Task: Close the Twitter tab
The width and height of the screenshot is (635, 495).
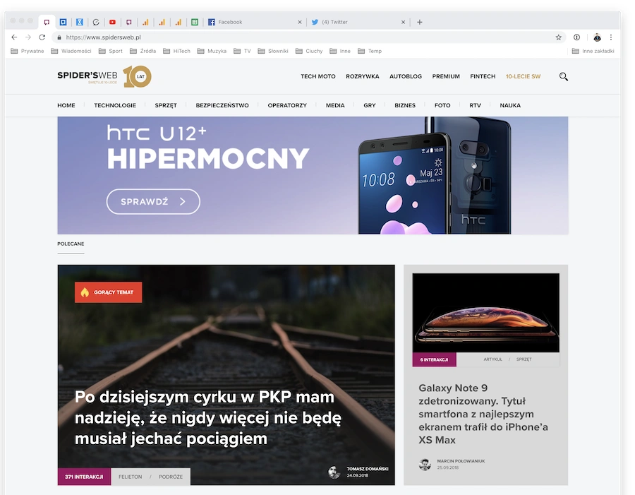Action: pos(403,23)
